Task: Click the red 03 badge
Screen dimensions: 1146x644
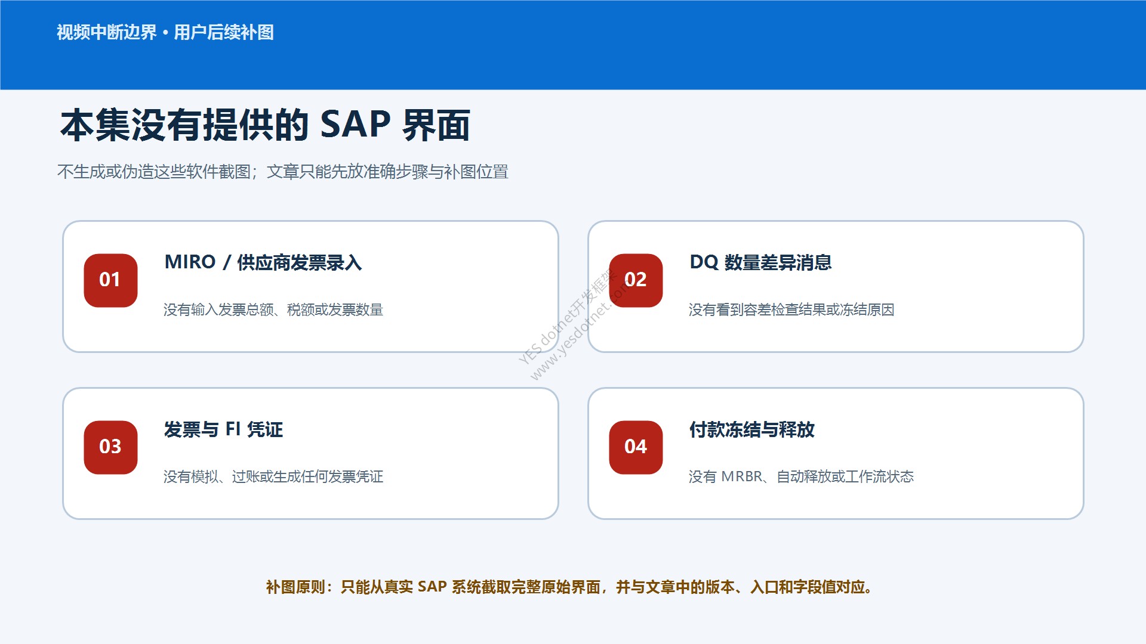Action: tap(110, 447)
